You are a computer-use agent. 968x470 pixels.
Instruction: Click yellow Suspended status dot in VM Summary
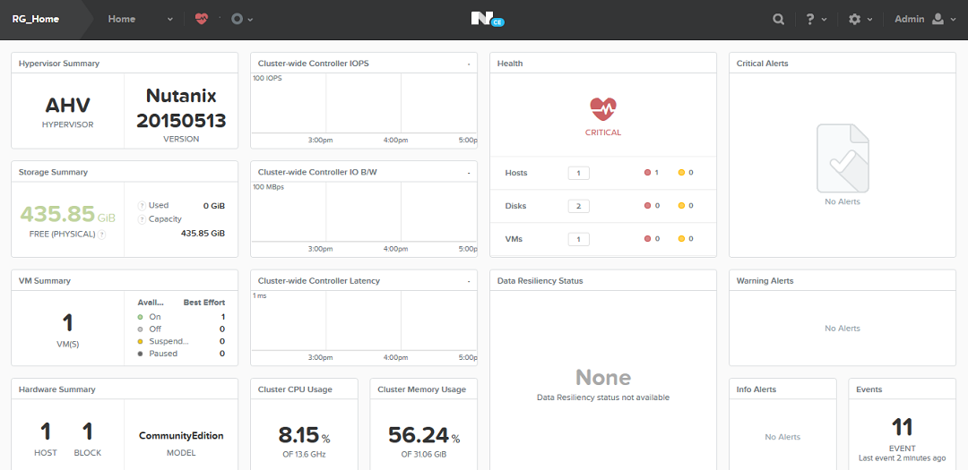tap(141, 342)
